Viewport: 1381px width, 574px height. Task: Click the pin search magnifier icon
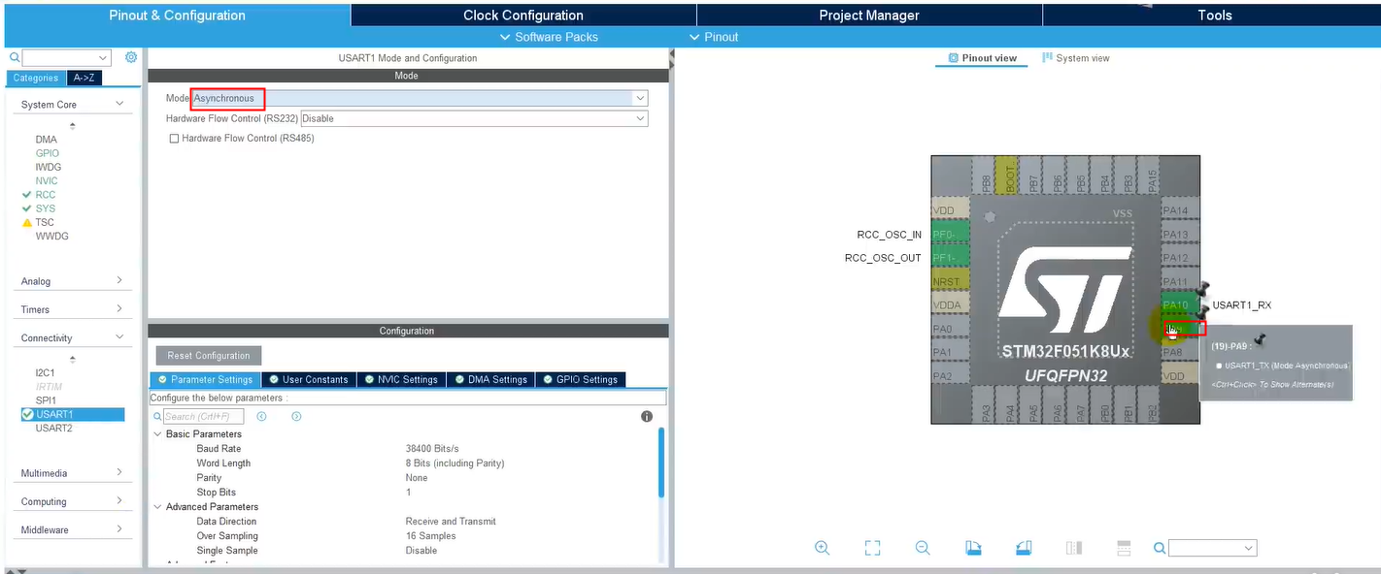point(1160,548)
